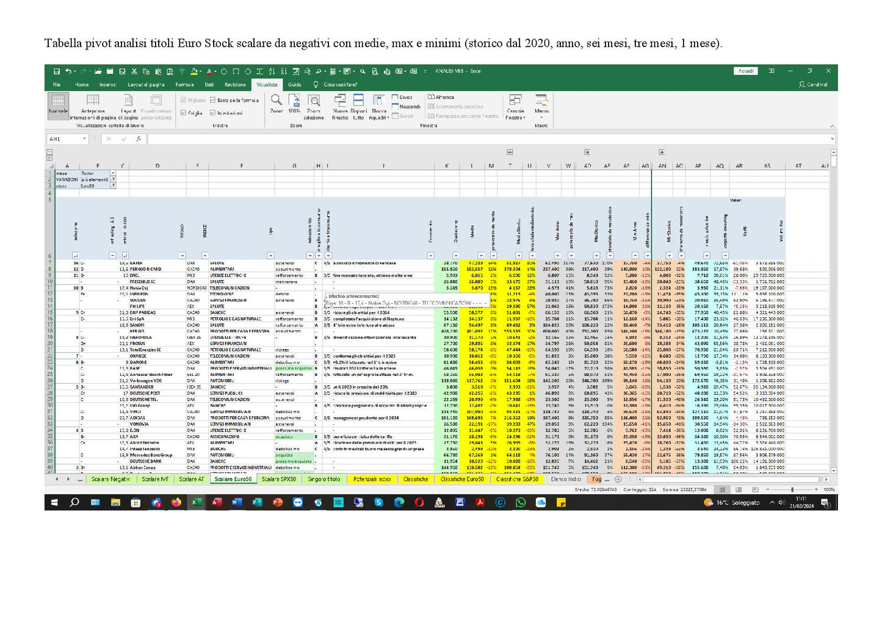This screenshot has width=882, height=623.
Task: Open Word from the taskbar
Action: click(237, 502)
